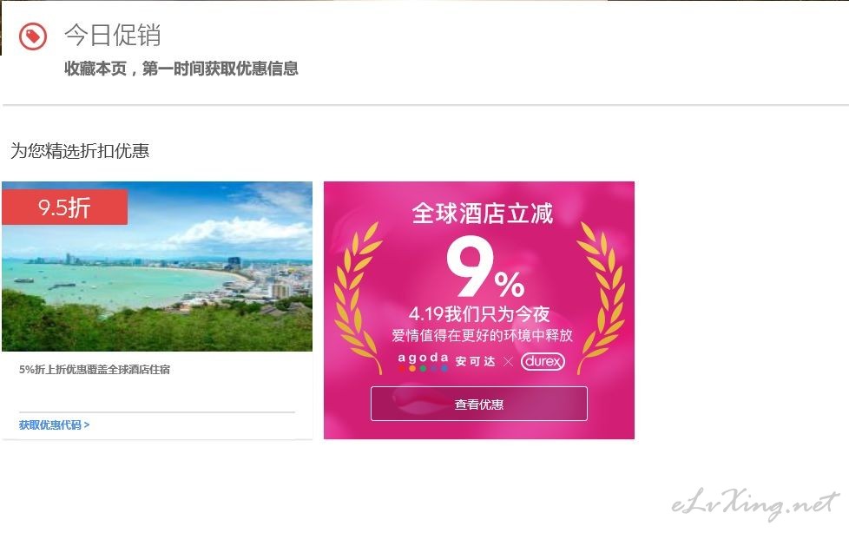This screenshot has width=849, height=533.
Task: Click the chevron after 获取优惠代码
Action: point(87,425)
